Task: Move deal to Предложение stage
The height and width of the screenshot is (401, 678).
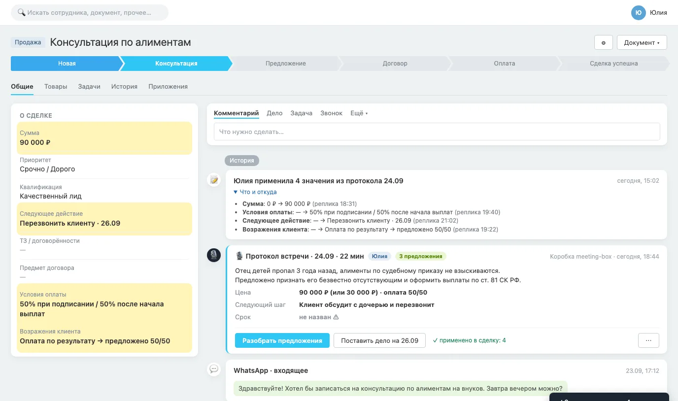Action: coord(286,64)
